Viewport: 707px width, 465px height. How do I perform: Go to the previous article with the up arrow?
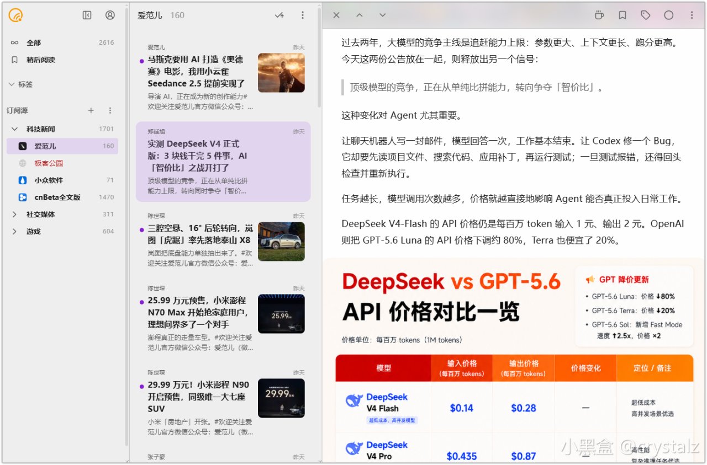pos(360,15)
